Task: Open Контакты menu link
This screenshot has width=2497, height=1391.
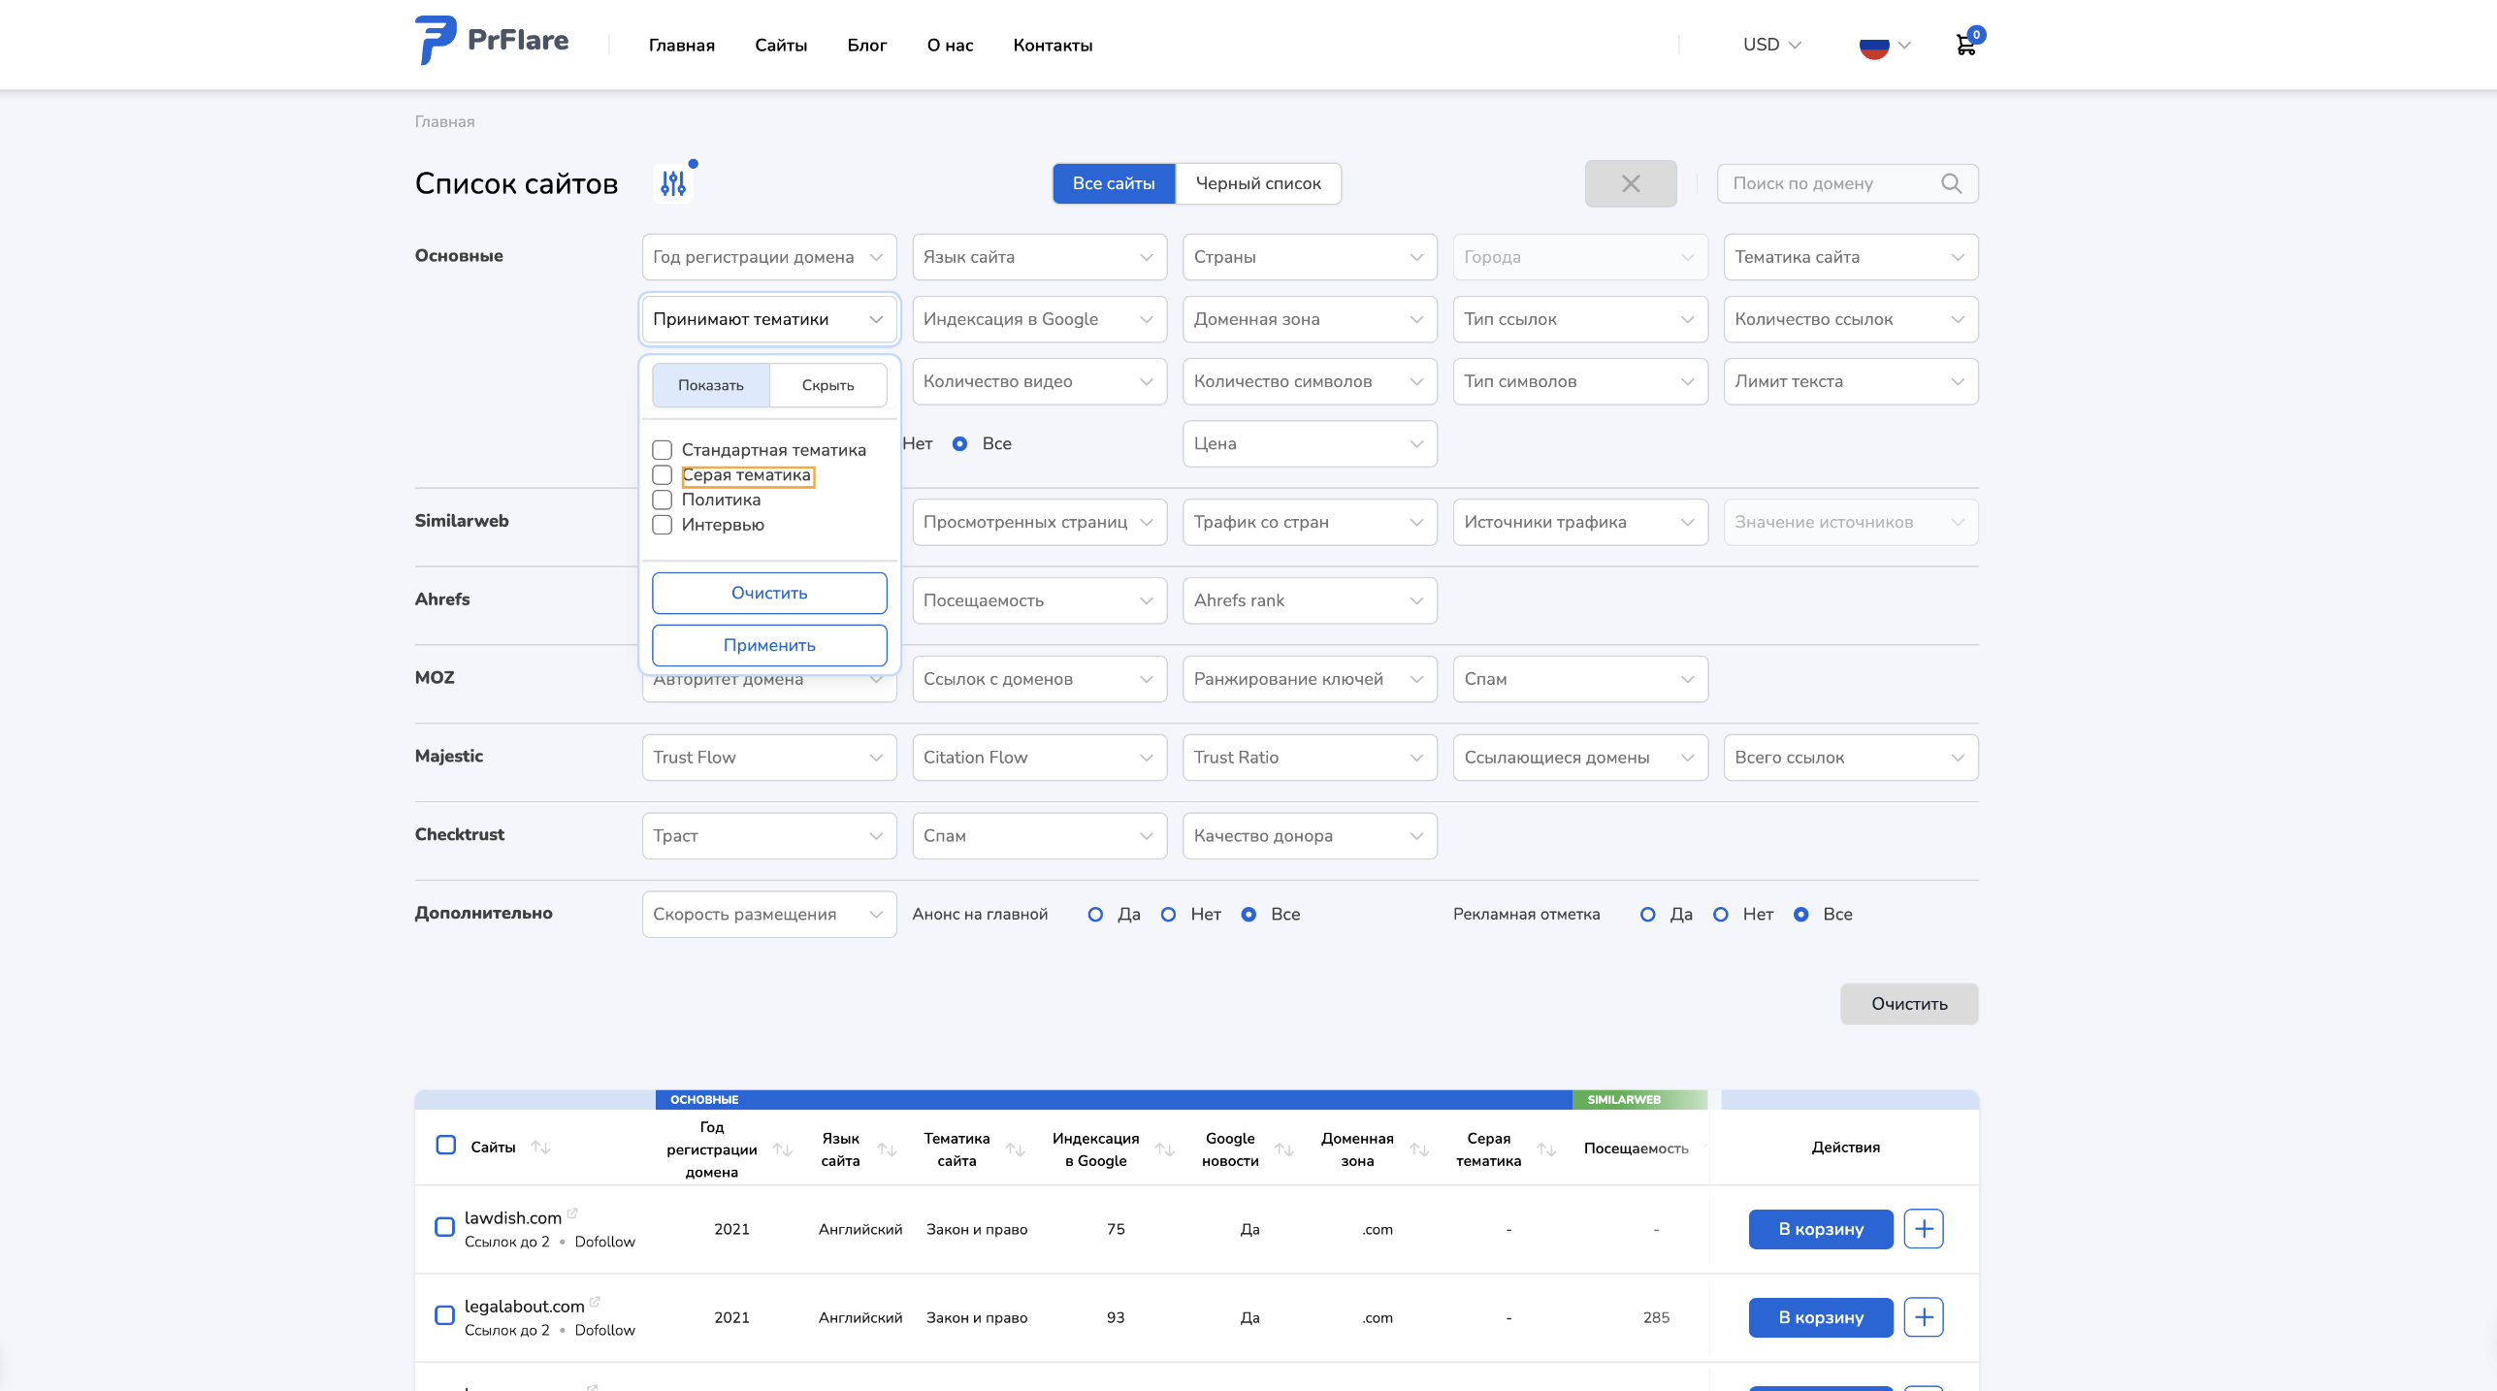Action: pyautogui.click(x=1052, y=46)
